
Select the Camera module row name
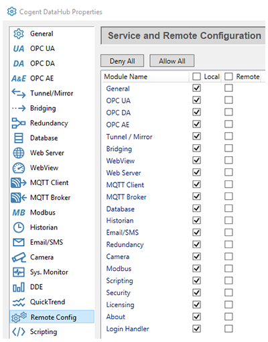coord(118,257)
